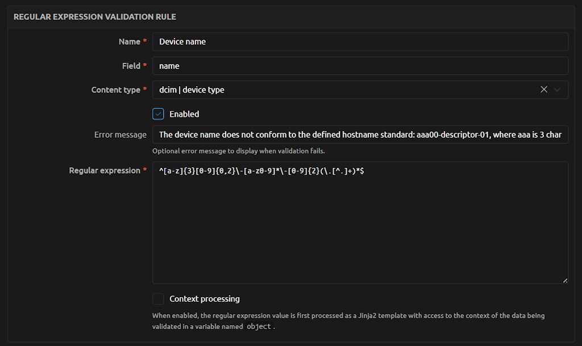
Task: Clear the Content type selection with X
Action: [544, 90]
